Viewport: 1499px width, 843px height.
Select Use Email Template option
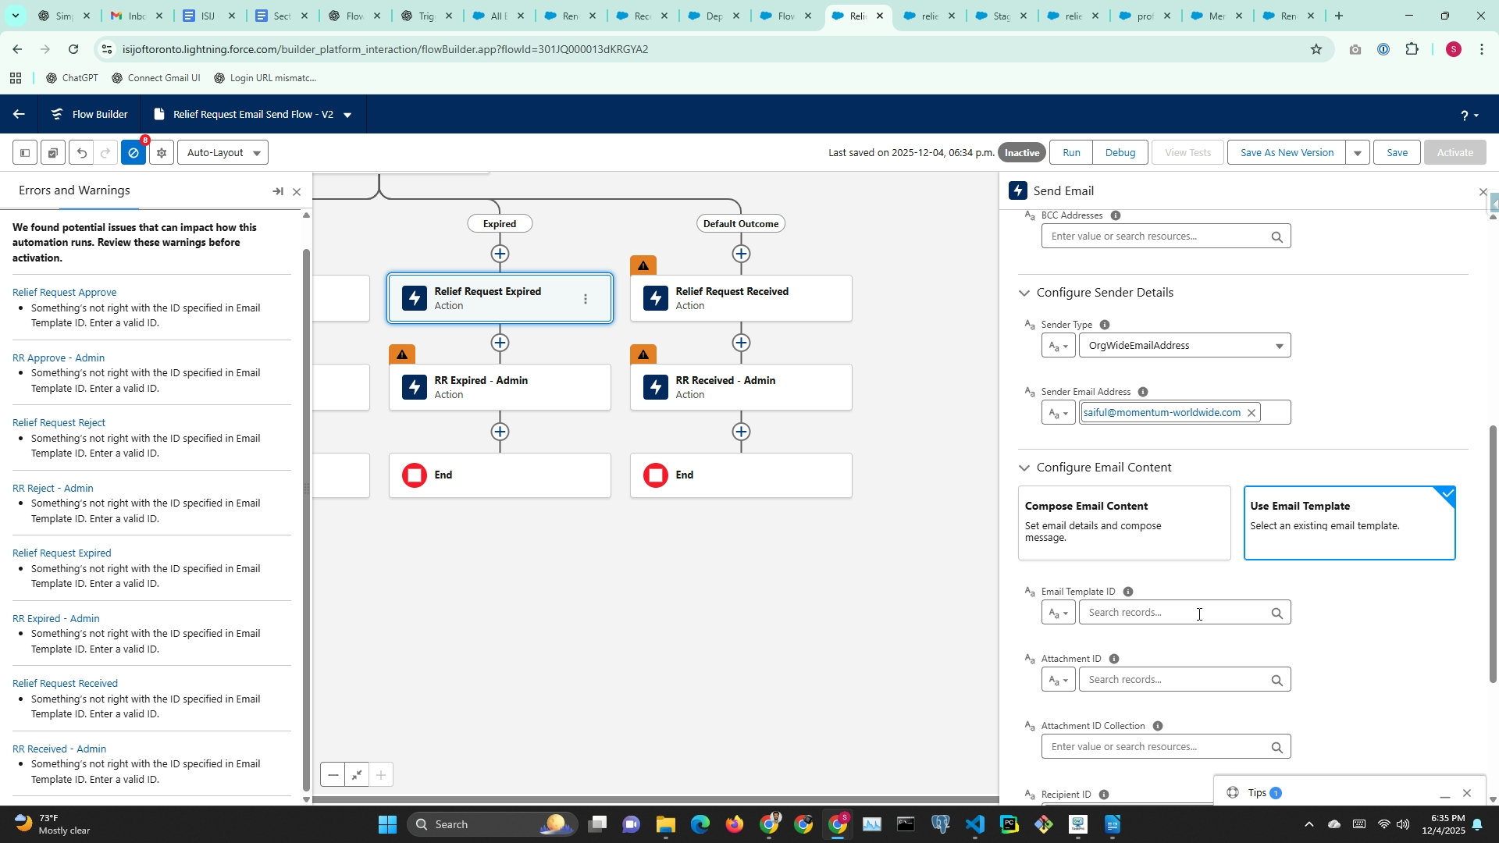coord(1348,522)
